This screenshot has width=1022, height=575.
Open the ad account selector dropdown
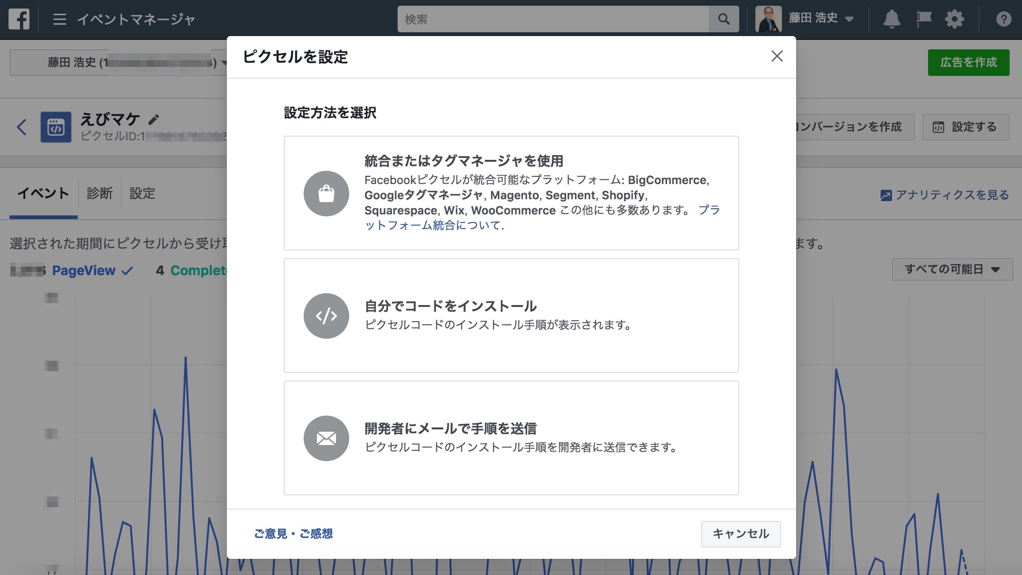[x=119, y=62]
